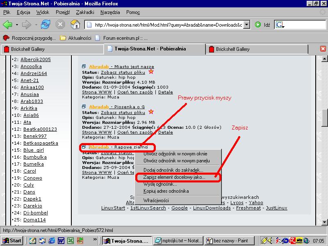Click Oceń ten zasób for Piosenka o G
The height and width of the screenshot is (246, 328).
135,132
